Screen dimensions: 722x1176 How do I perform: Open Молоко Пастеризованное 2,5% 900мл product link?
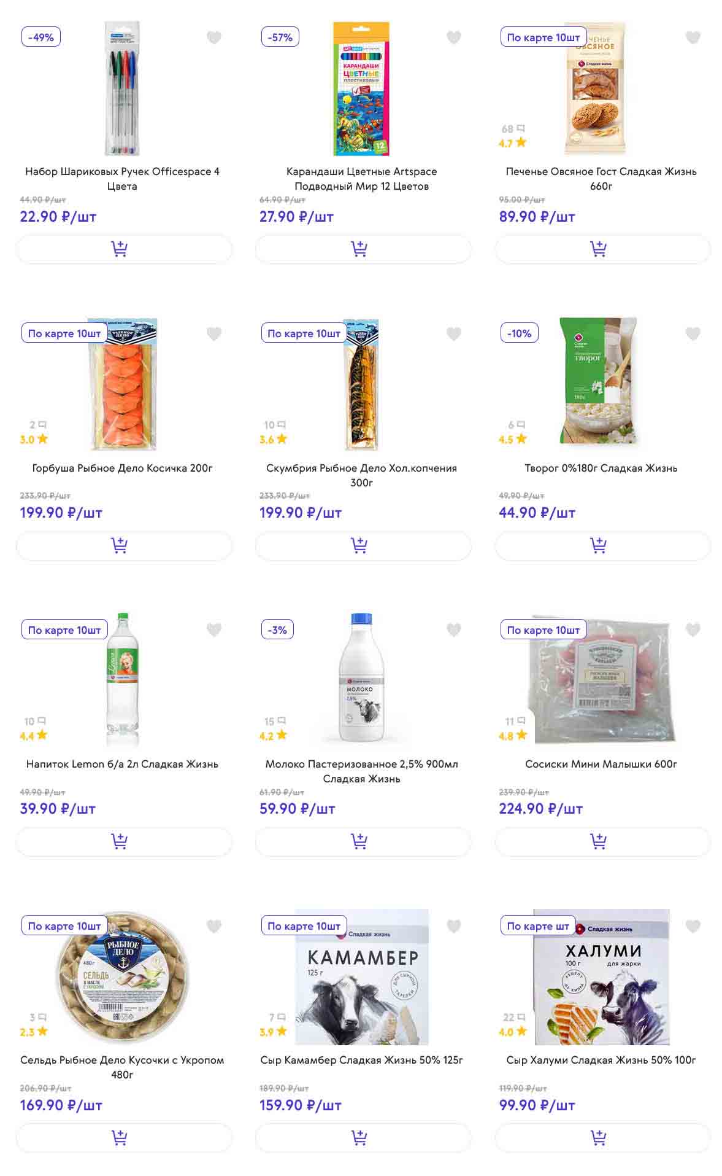(361, 771)
